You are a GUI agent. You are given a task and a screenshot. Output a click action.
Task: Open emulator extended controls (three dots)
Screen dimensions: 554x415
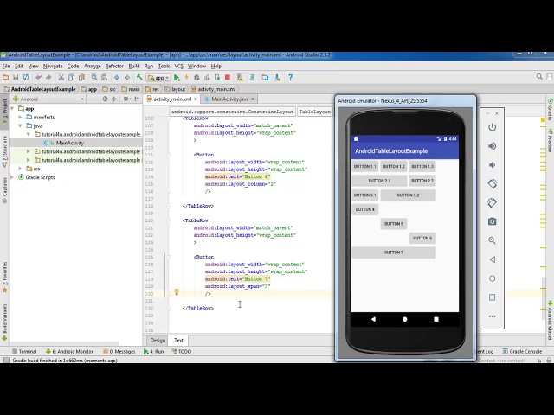492,316
